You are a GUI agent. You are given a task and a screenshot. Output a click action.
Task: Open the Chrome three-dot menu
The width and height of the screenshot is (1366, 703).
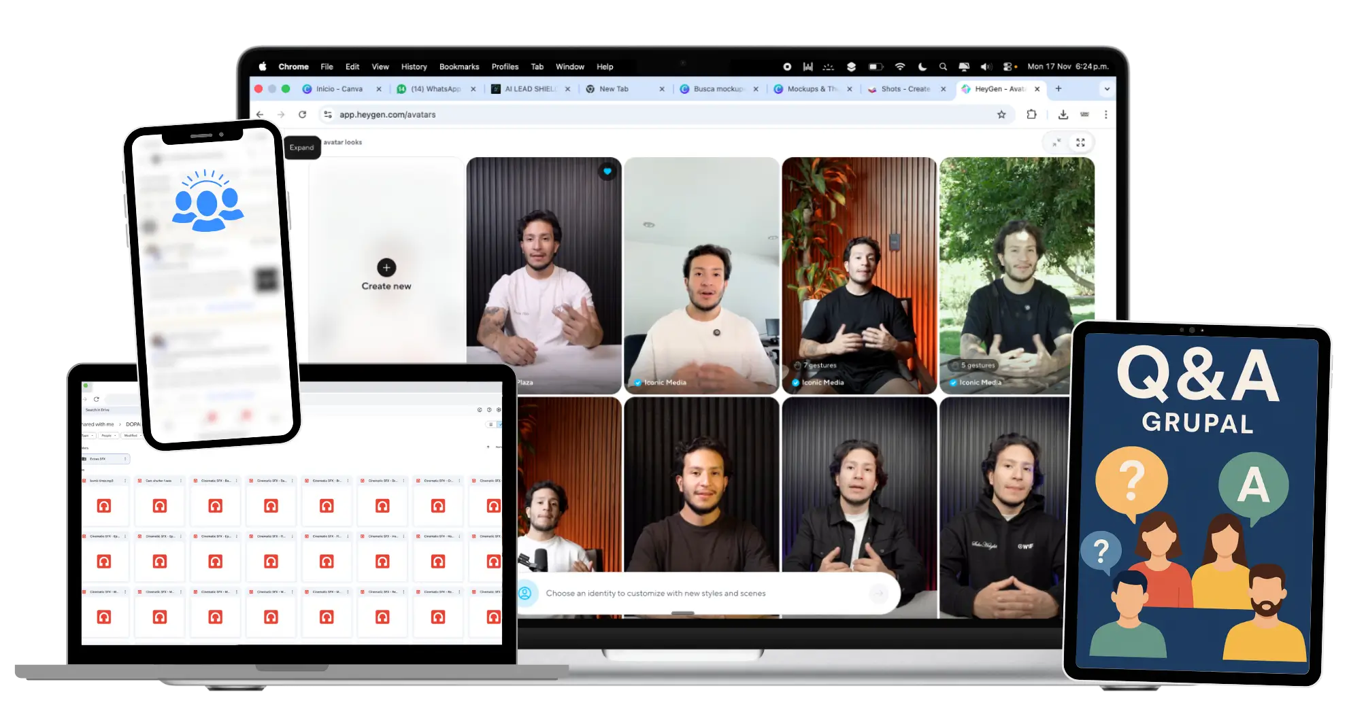tap(1105, 114)
